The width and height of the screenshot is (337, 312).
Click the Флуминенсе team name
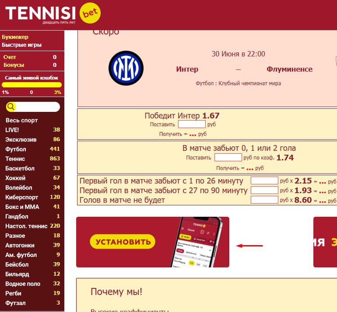[x=289, y=69]
